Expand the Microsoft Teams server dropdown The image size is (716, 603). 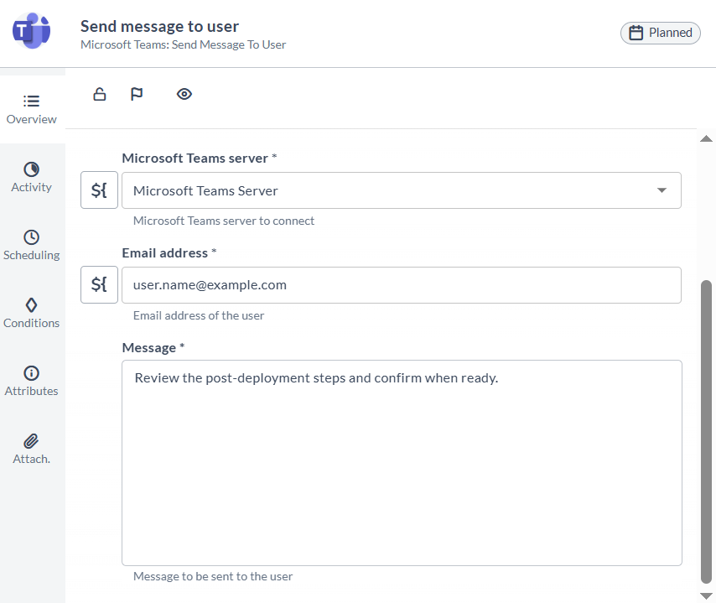(402, 190)
